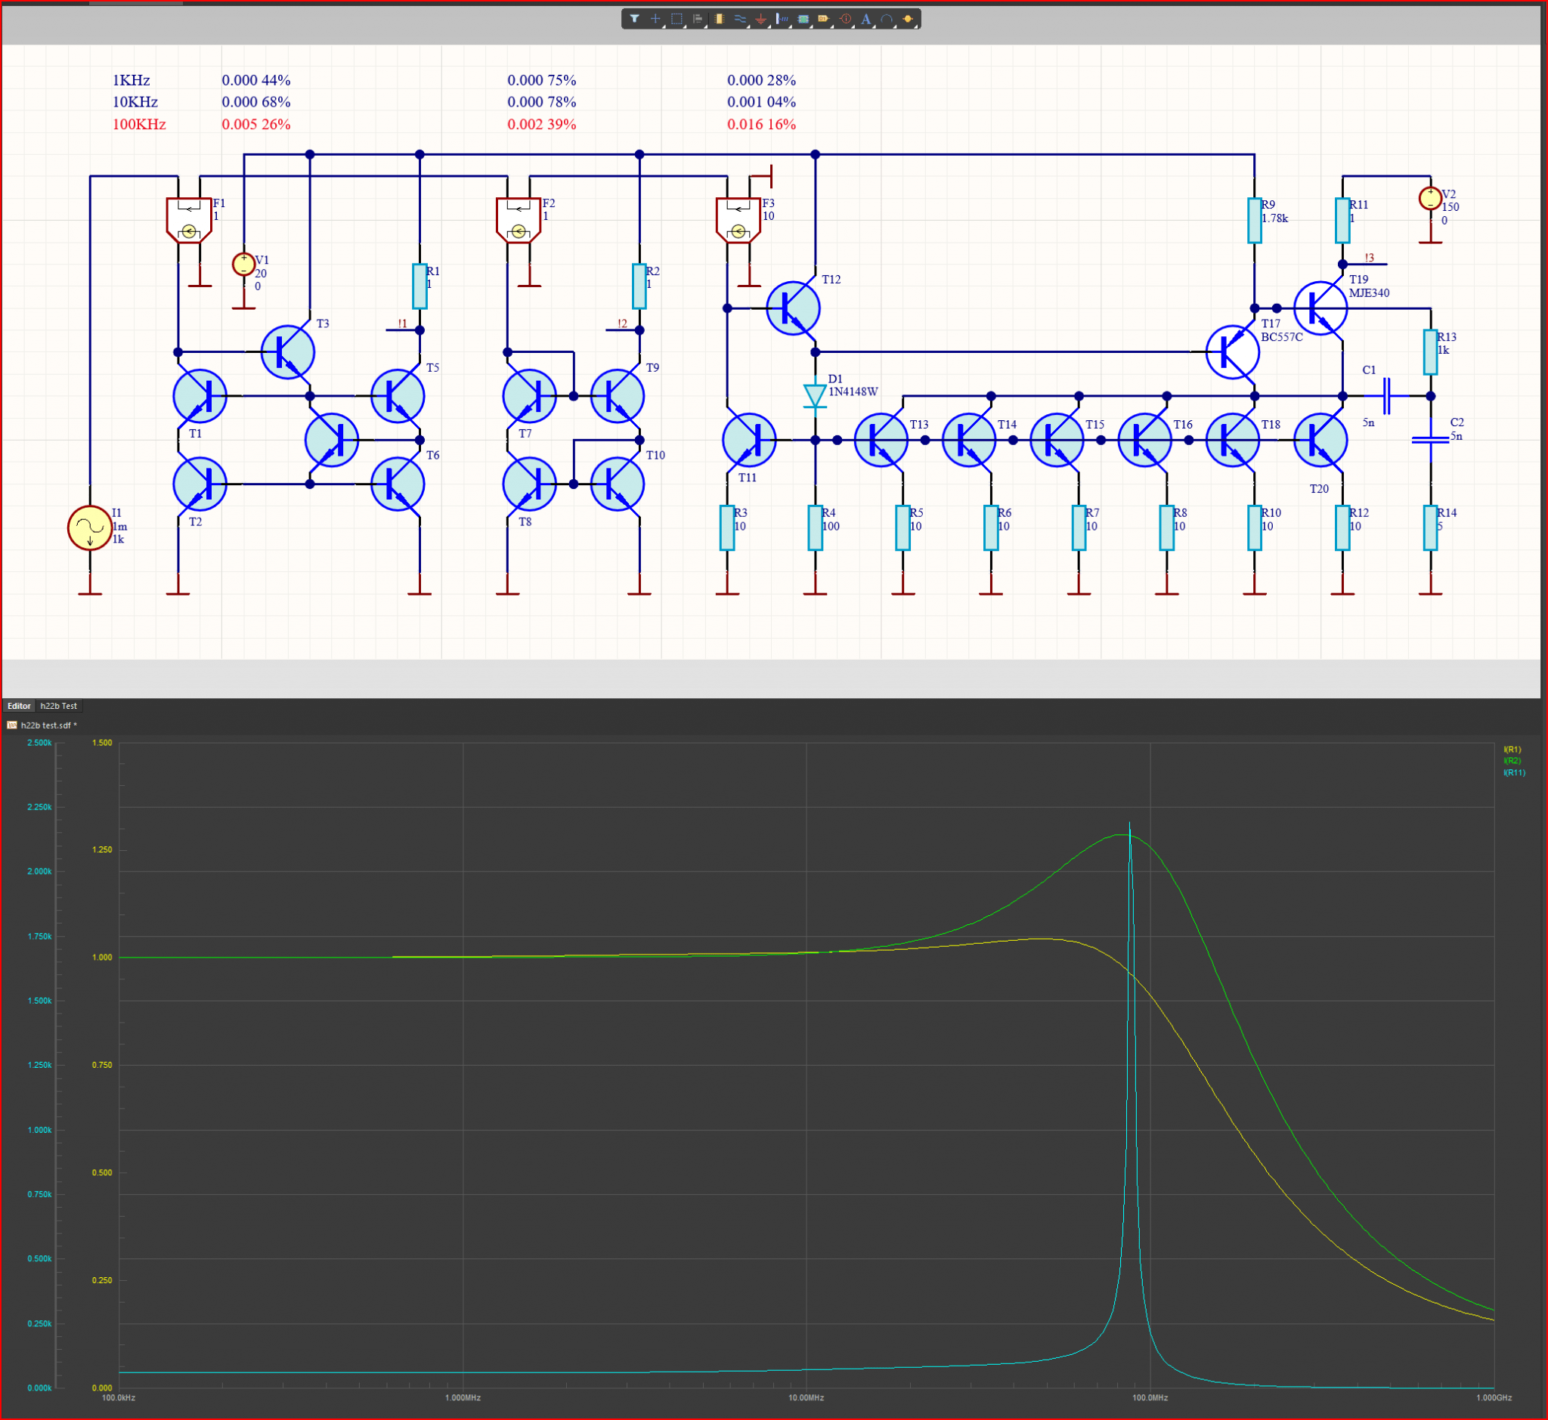Click the 10.00MHz x-axis label
This screenshot has height=1420, width=1548.
[x=806, y=1398]
